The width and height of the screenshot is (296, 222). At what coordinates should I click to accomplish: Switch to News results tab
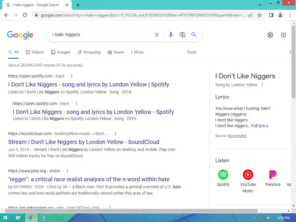(116, 52)
